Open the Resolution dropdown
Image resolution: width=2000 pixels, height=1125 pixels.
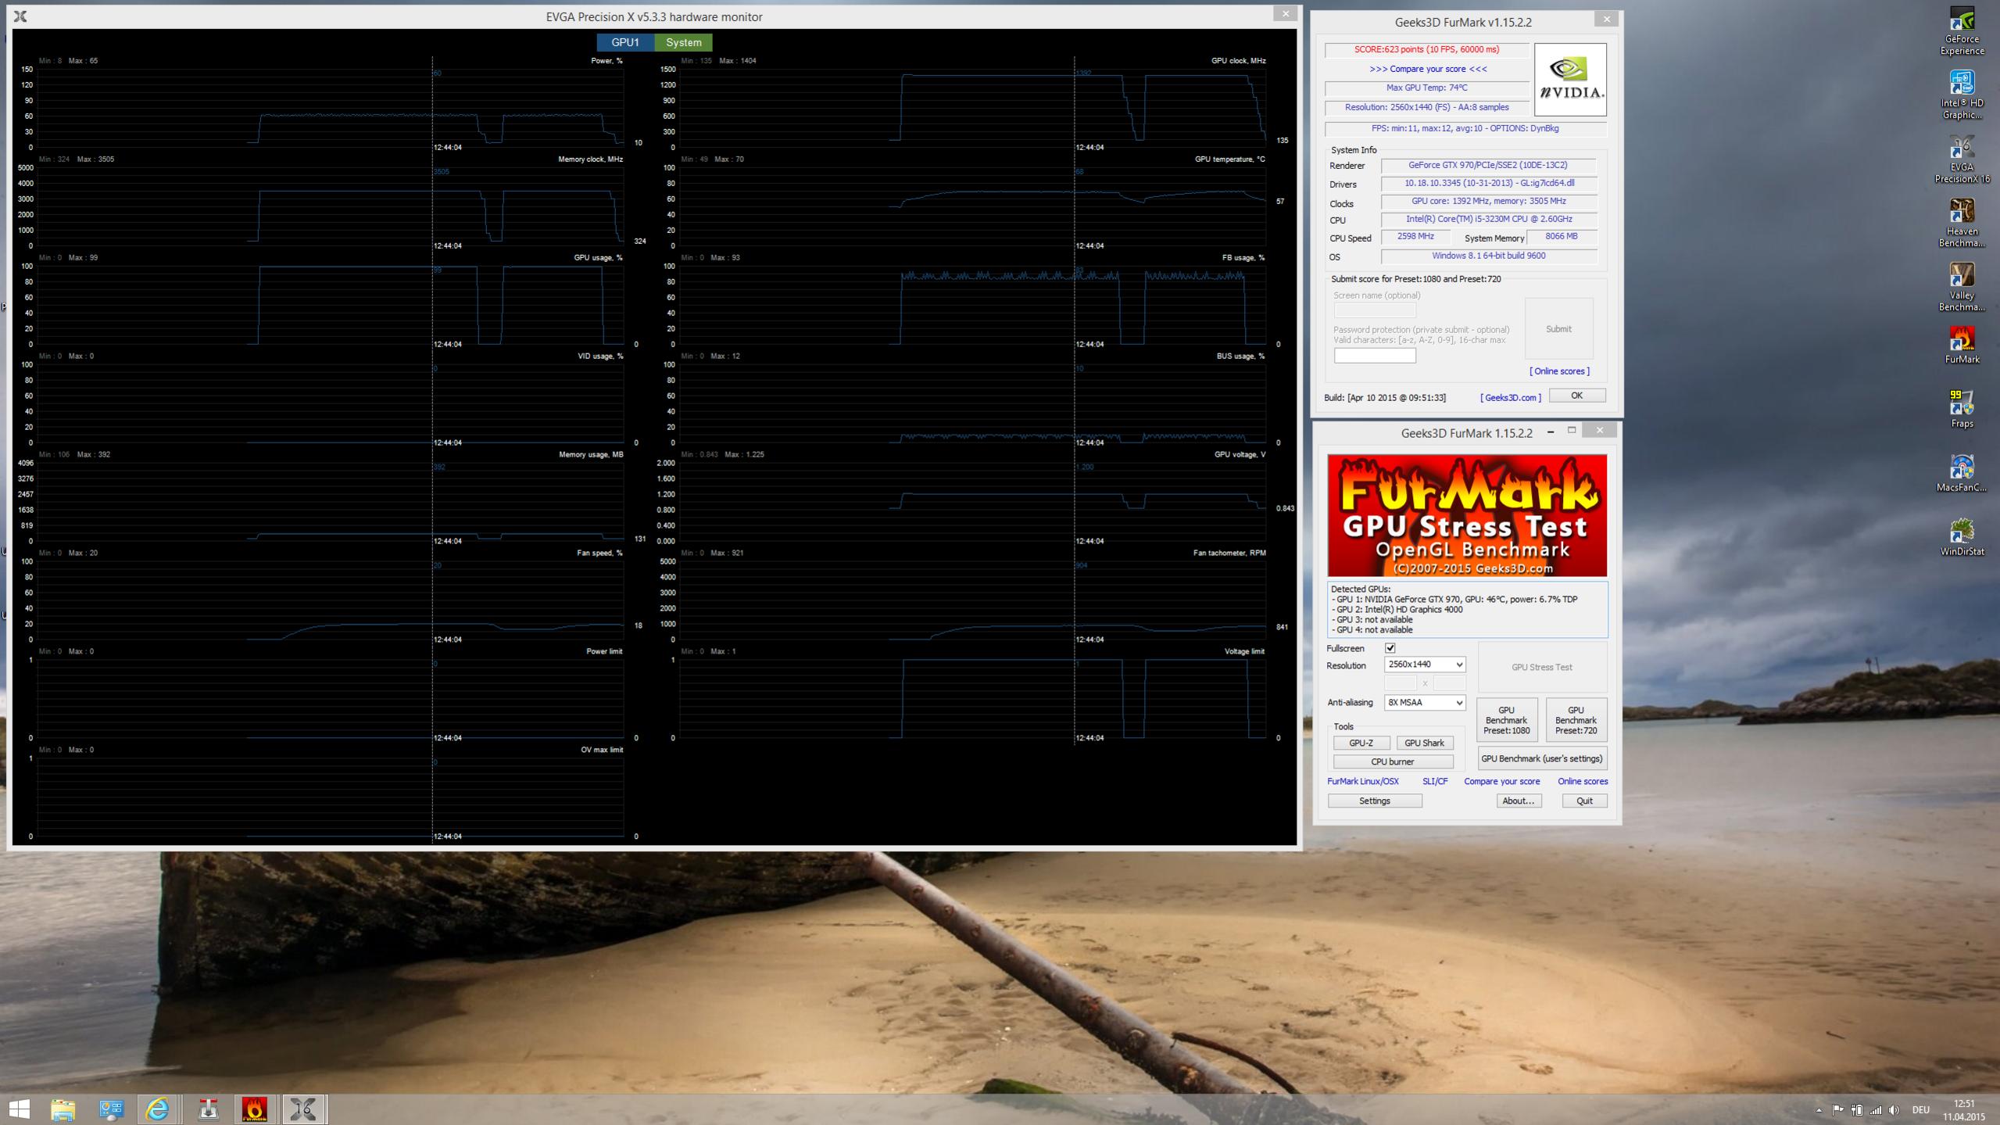tap(1424, 665)
